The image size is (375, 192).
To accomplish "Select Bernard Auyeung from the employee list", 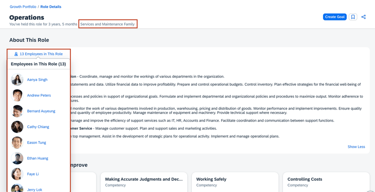I will point(41,111).
